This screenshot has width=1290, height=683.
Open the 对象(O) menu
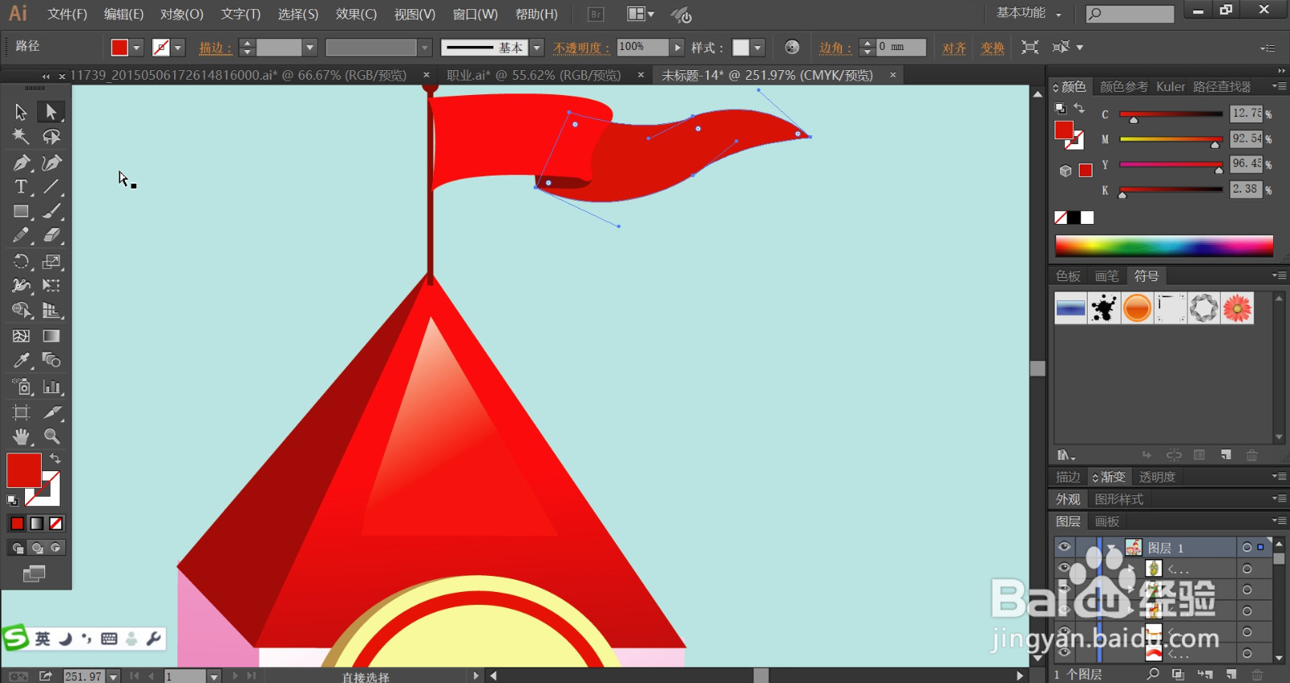(x=181, y=14)
